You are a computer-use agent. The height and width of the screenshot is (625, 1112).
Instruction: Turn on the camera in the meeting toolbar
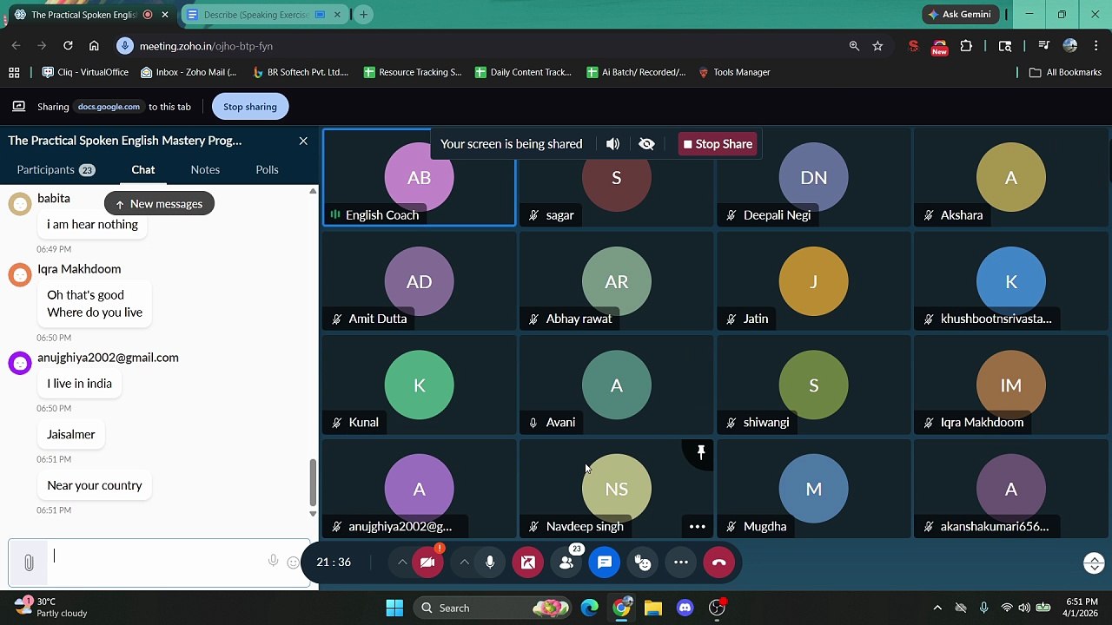(x=427, y=562)
